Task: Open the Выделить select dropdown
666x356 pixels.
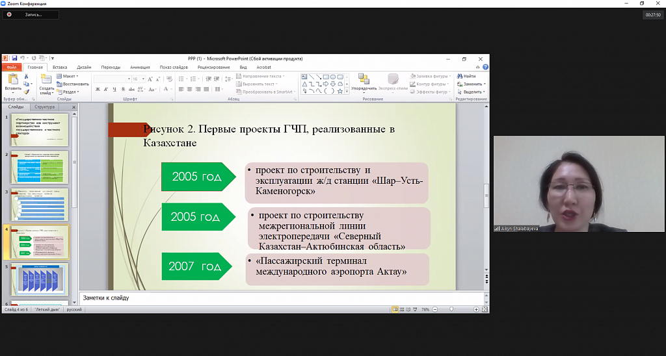Action: [472, 92]
